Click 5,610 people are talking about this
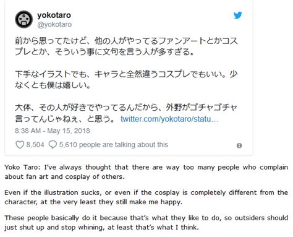The height and width of the screenshot is (237, 293). [x=114, y=145]
